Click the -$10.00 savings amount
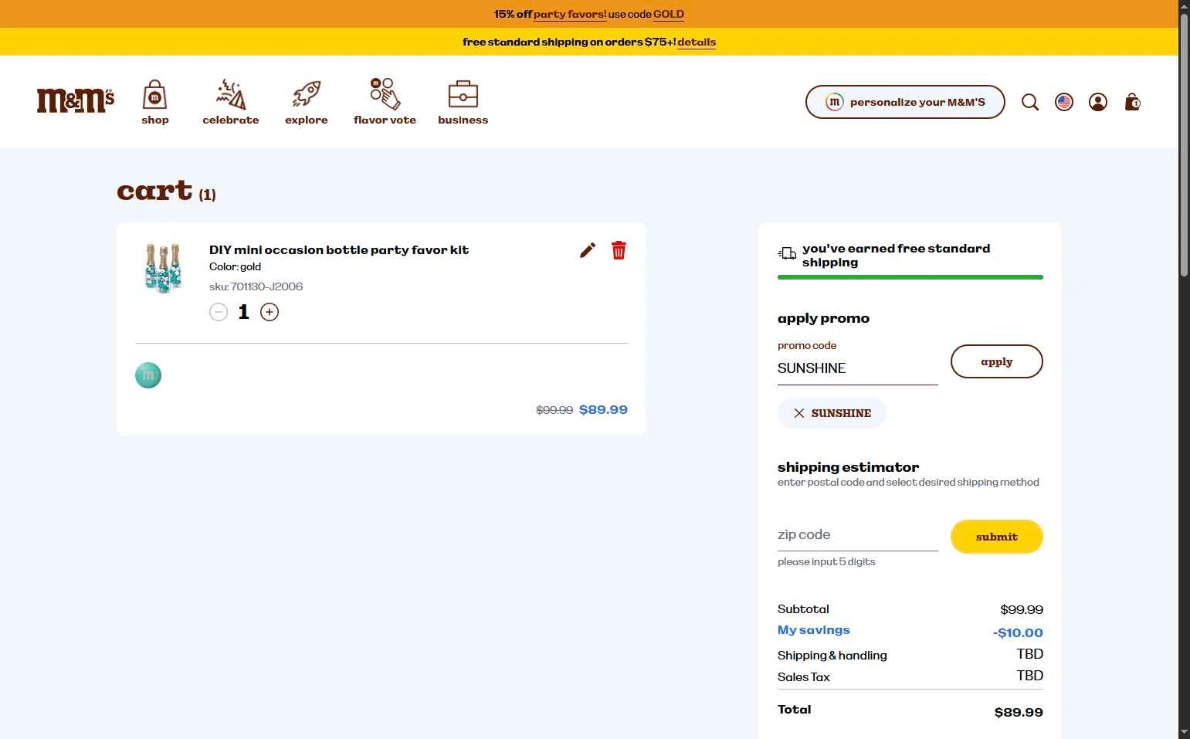Image resolution: width=1190 pixels, height=739 pixels. click(x=1018, y=632)
